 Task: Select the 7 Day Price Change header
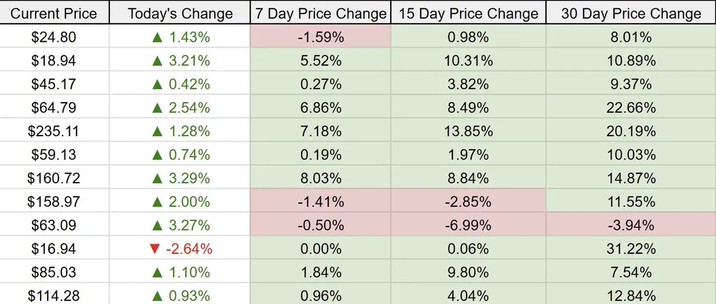pos(320,13)
